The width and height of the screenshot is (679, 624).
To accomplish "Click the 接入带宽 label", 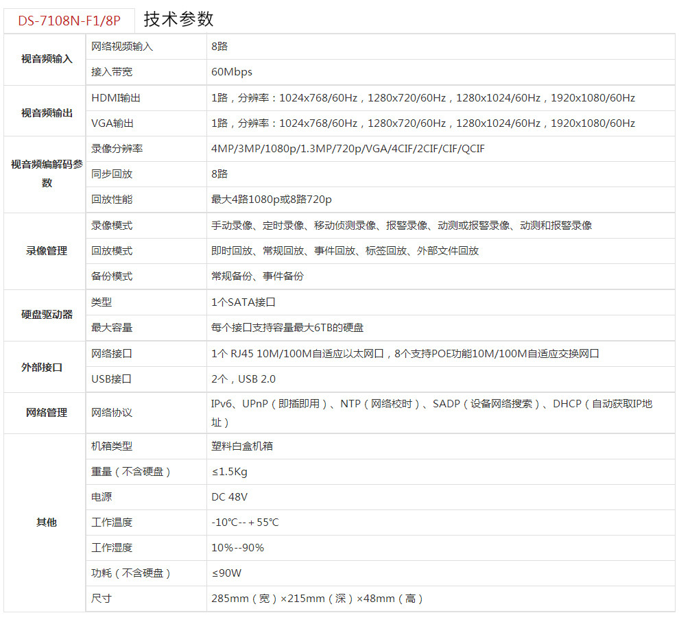I will pyautogui.click(x=112, y=72).
